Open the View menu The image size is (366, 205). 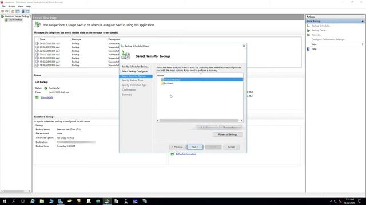click(x=21, y=6)
